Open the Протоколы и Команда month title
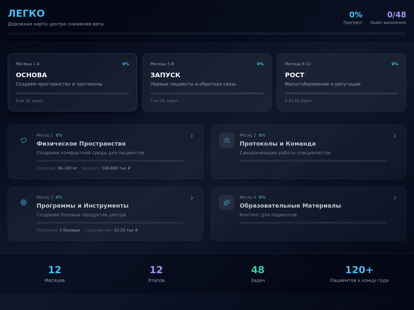This screenshot has height=310, width=414. coord(278,144)
